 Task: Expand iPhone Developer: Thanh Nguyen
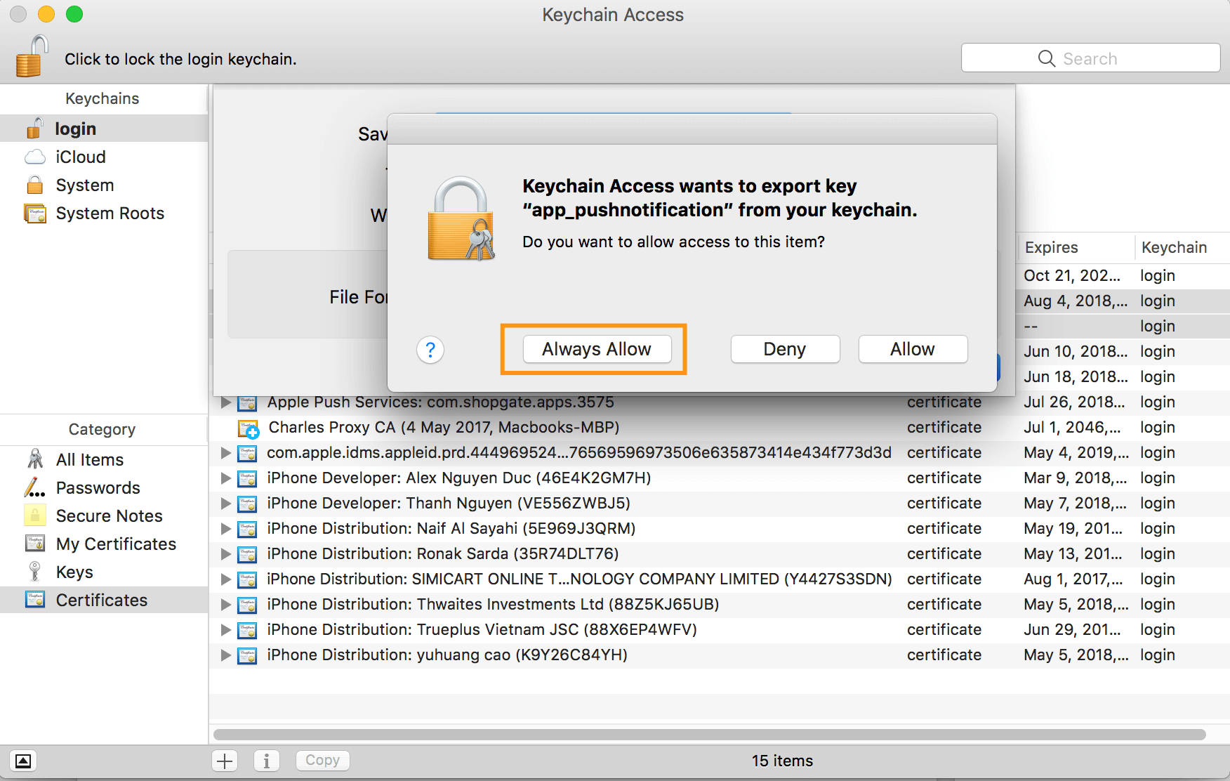point(226,504)
